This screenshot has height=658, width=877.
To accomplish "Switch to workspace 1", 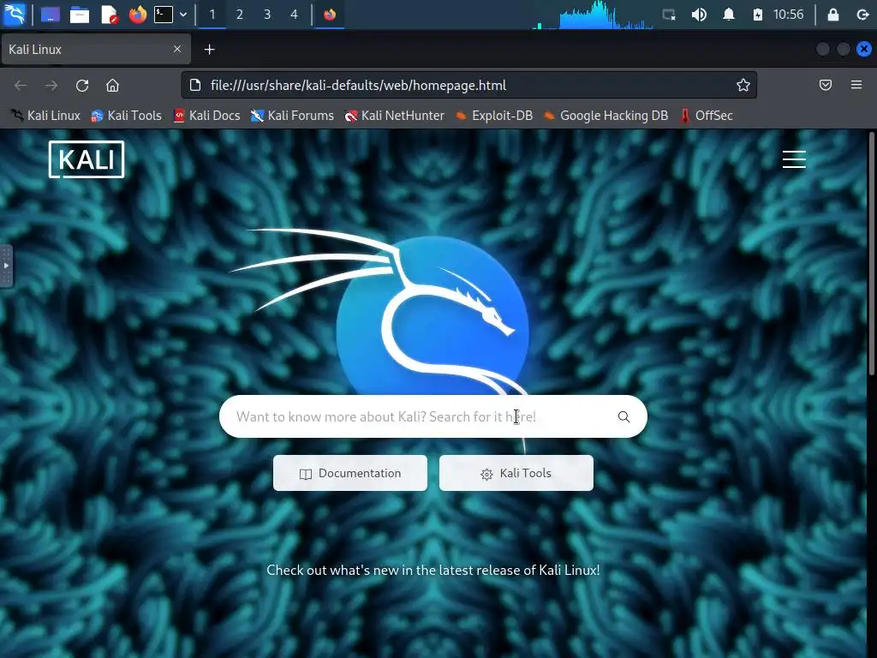I will point(212,15).
